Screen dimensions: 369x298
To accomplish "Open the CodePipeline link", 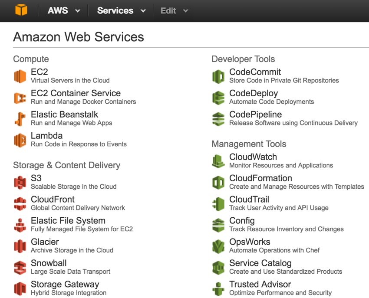I will click(256, 115).
